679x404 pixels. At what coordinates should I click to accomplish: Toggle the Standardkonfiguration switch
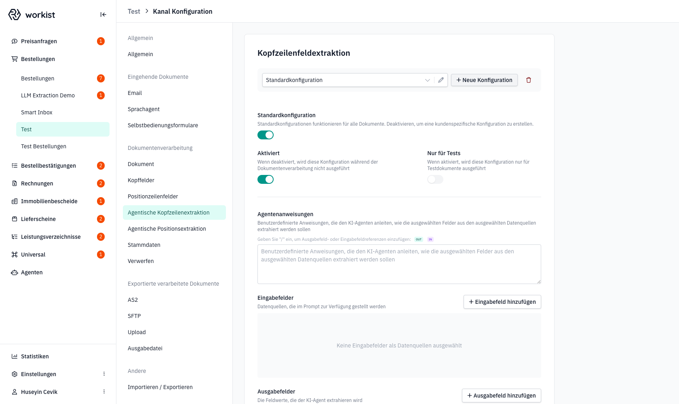[266, 135]
